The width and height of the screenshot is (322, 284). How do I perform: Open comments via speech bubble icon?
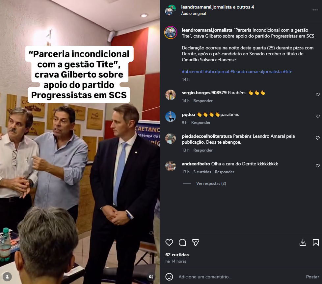[182, 242]
